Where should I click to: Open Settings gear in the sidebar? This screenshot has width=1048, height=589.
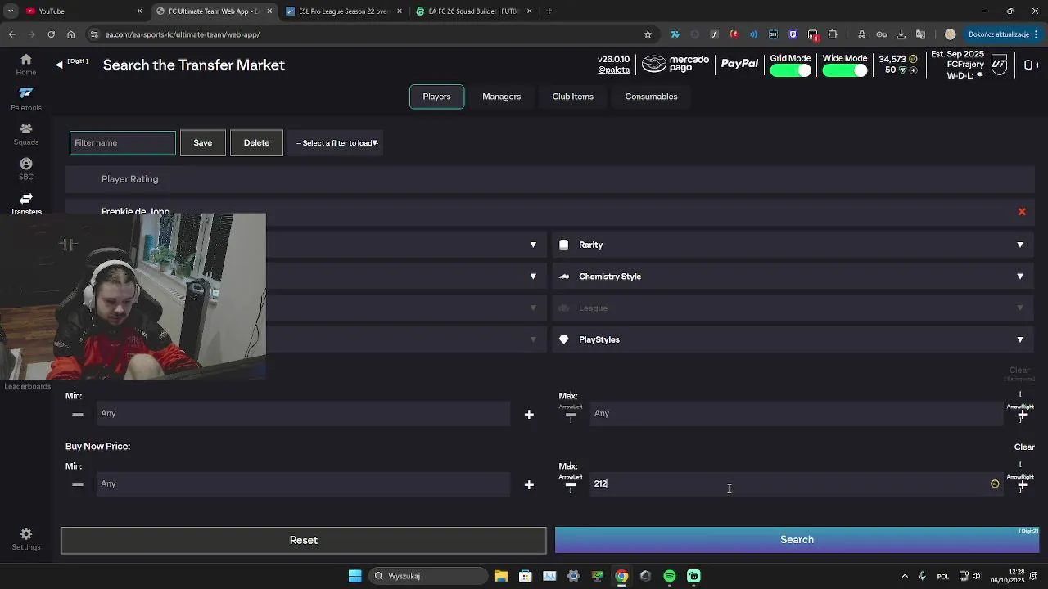coord(25,533)
